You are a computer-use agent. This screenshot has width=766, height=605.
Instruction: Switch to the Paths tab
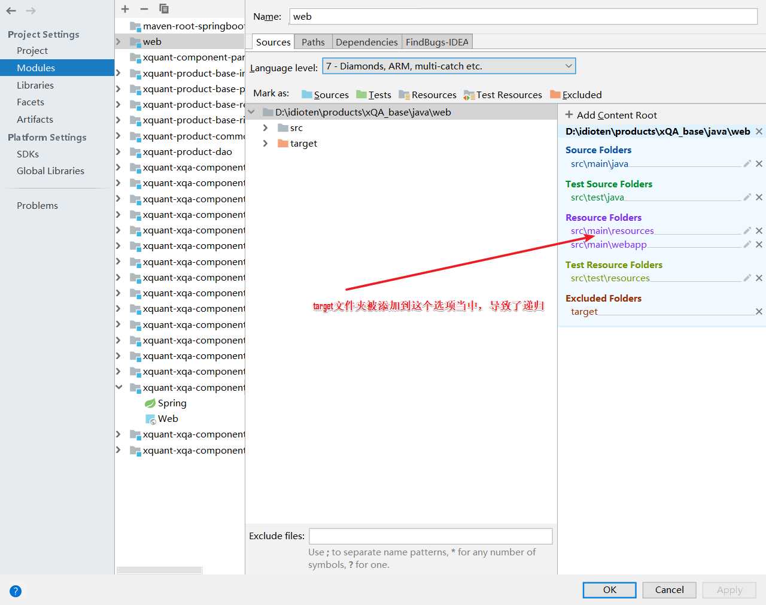coord(313,42)
